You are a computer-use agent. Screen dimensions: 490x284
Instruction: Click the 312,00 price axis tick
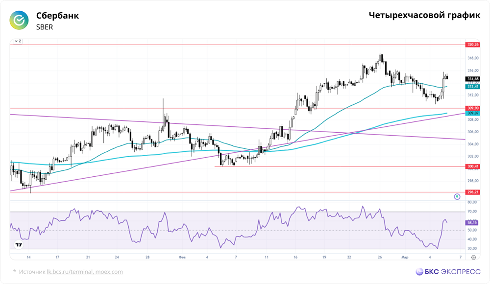[x=473, y=95]
